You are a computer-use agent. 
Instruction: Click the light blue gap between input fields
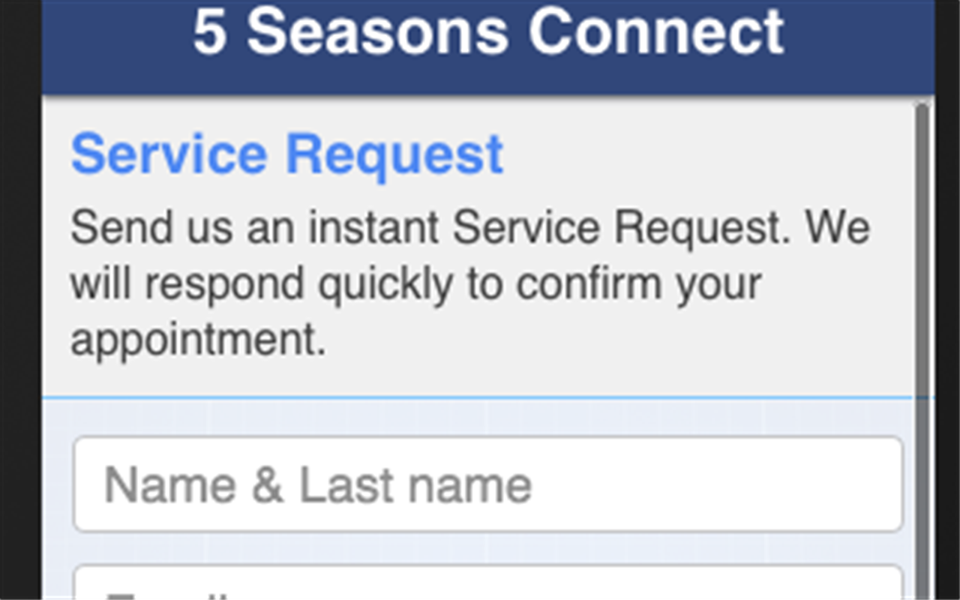tap(487, 548)
